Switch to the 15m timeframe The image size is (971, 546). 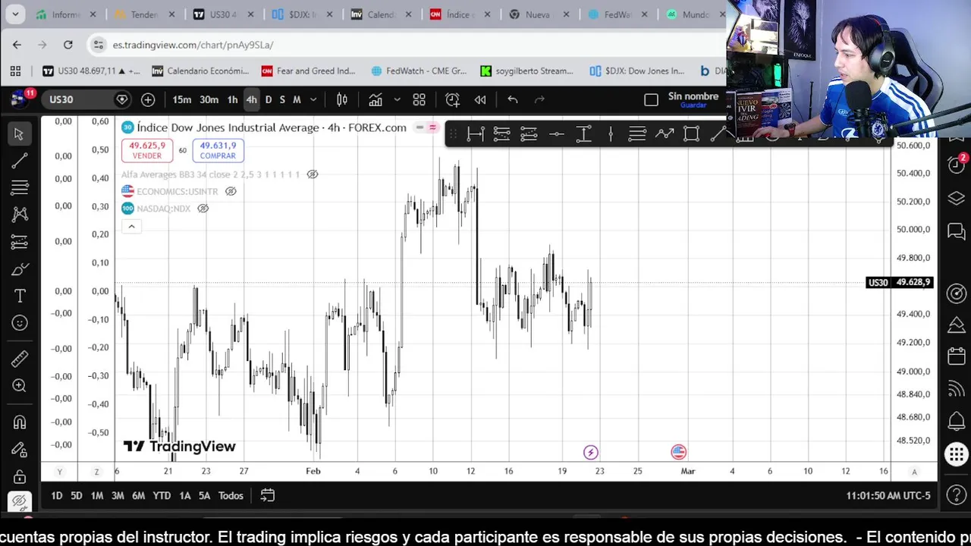181,99
